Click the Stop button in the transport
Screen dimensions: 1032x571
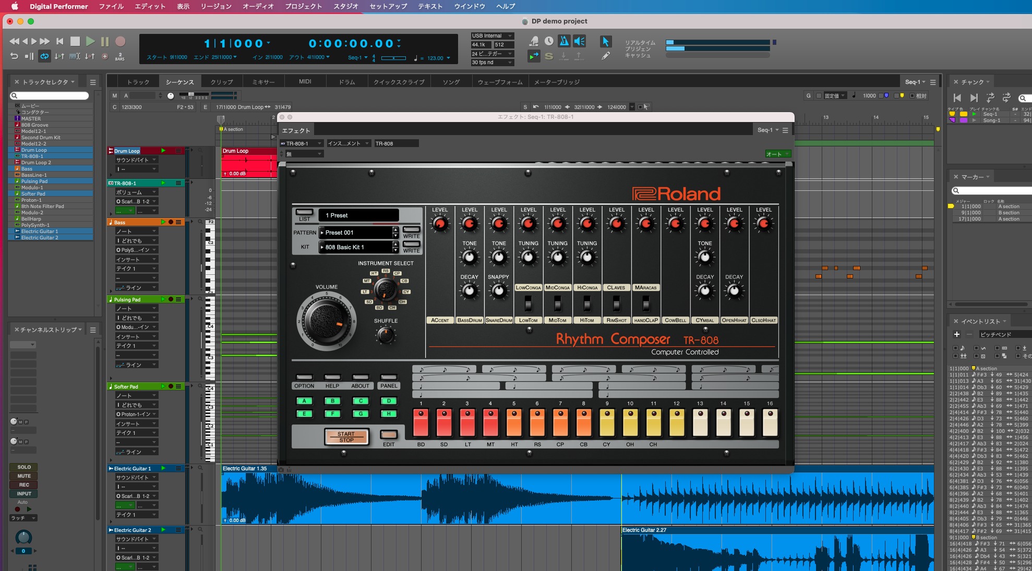tap(75, 41)
